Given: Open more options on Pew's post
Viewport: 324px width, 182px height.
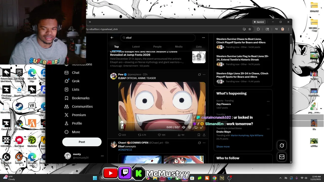Looking at the screenshot, I should pos(204,75).
